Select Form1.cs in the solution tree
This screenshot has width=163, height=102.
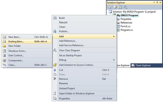point(125,26)
